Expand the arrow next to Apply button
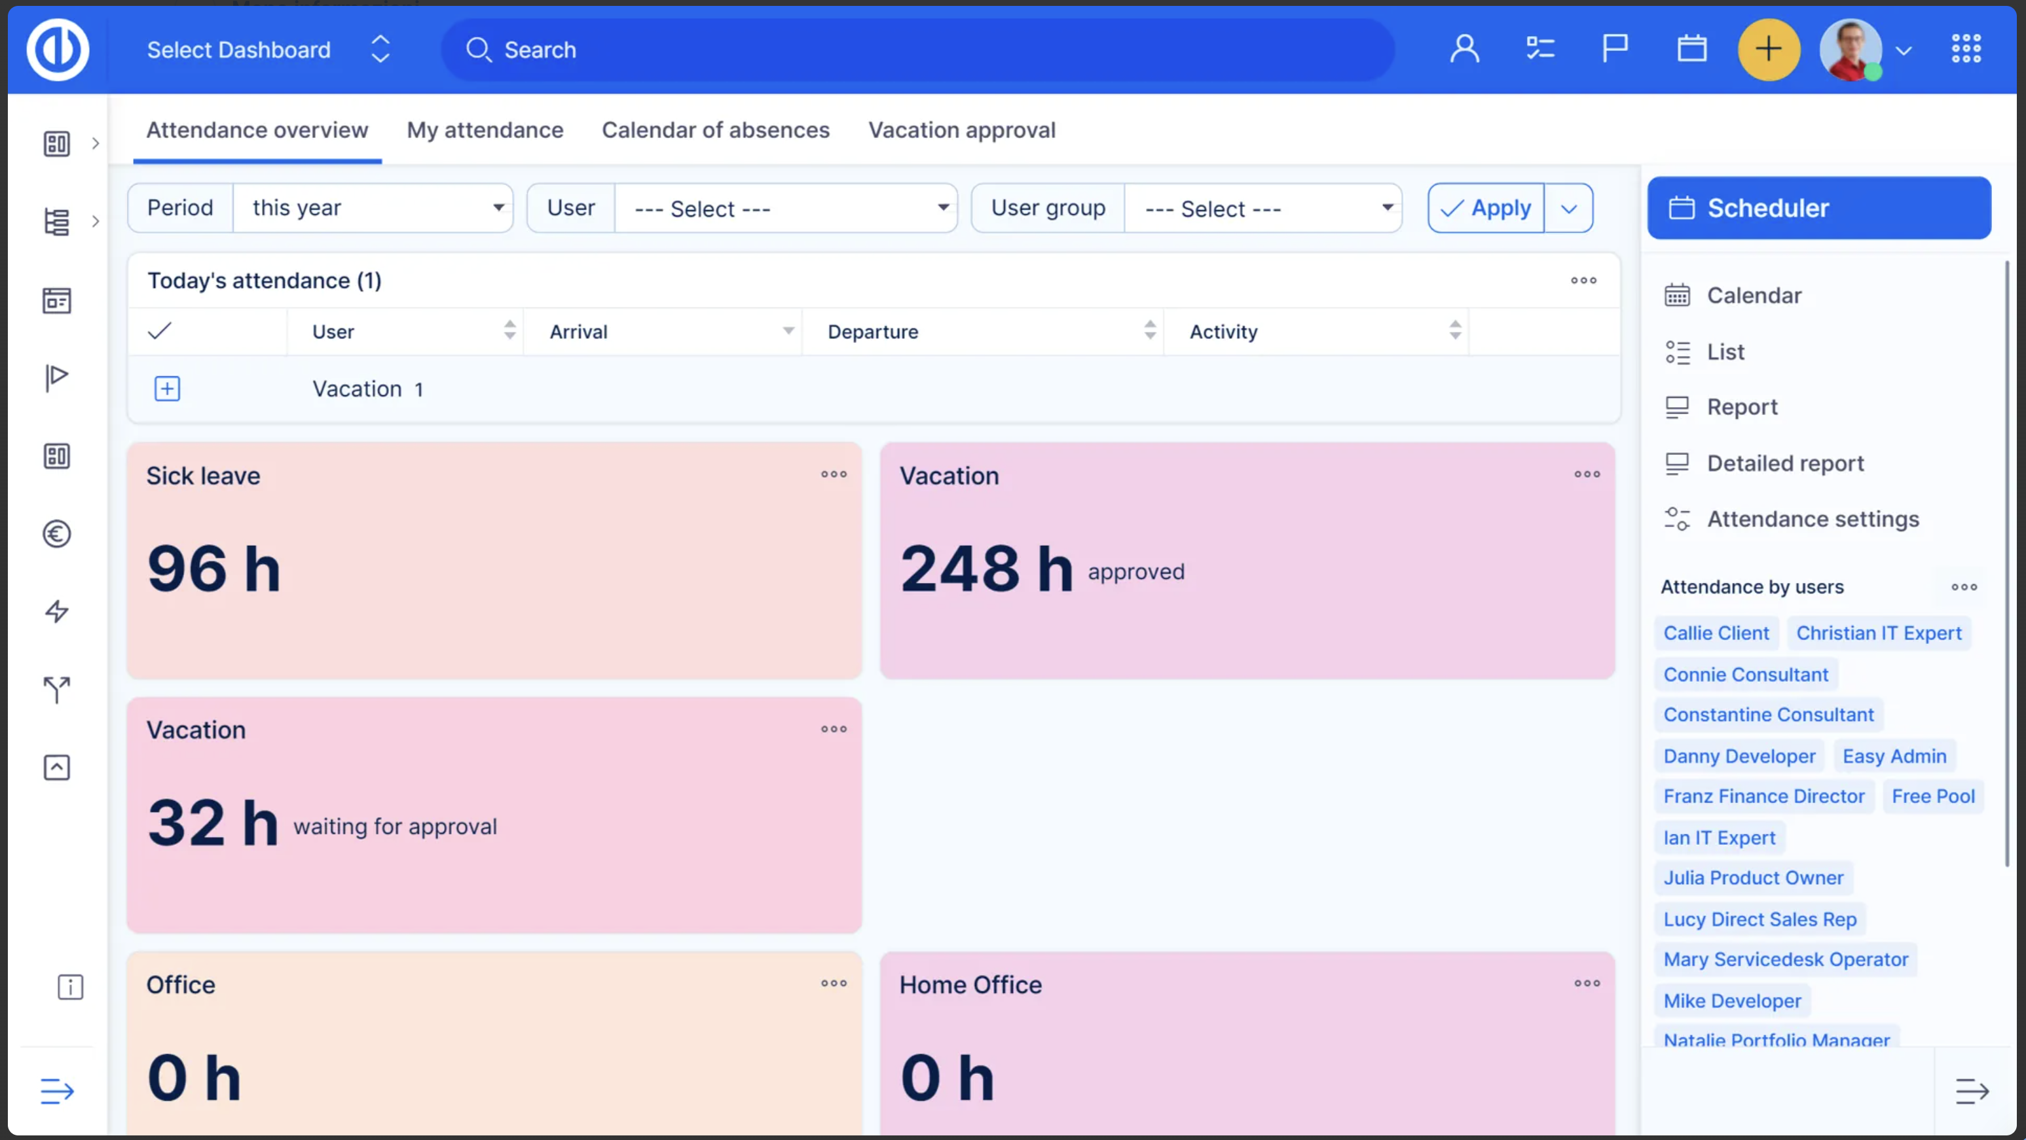 coord(1569,208)
